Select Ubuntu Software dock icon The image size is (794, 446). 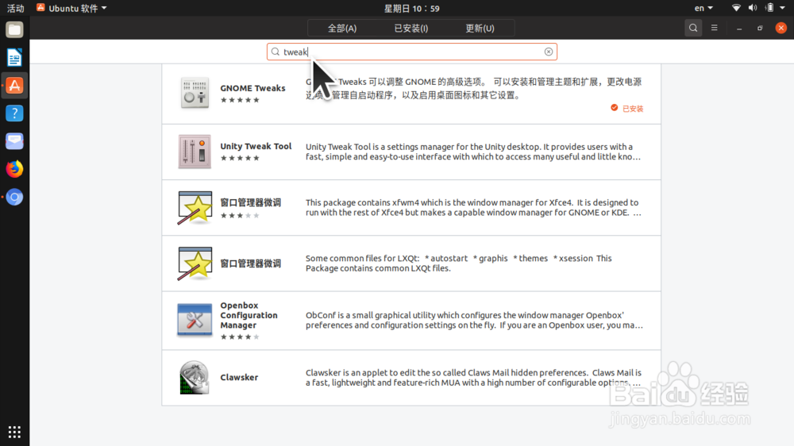[x=14, y=86]
